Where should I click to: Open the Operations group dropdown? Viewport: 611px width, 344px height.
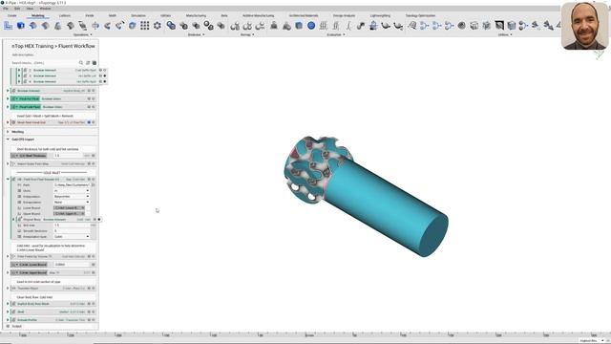pos(83,34)
